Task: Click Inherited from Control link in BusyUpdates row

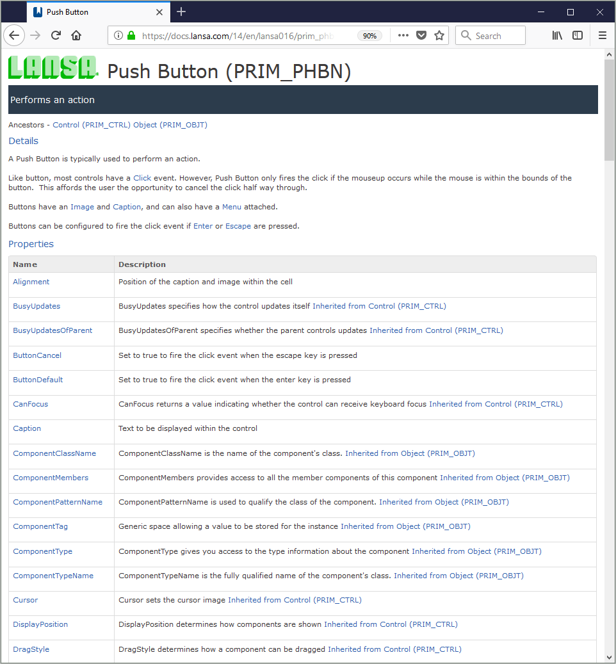Action: [x=379, y=306]
